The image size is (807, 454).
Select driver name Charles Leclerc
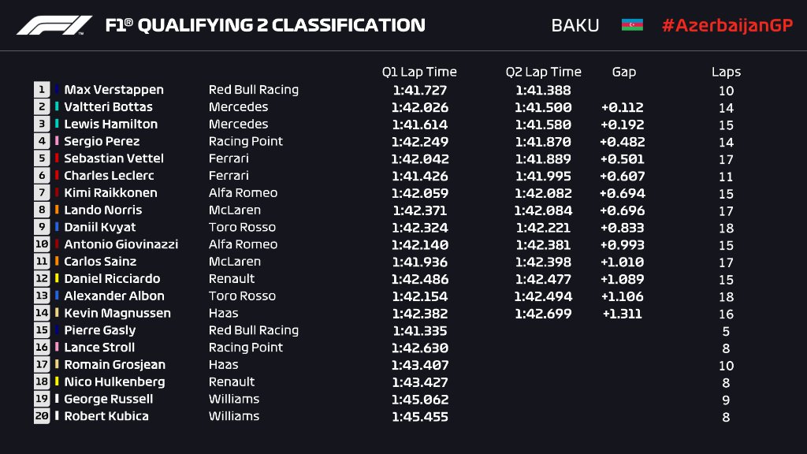109,176
